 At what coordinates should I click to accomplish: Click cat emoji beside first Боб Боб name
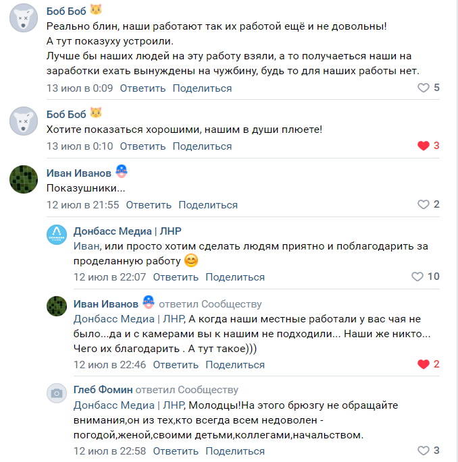97,10
